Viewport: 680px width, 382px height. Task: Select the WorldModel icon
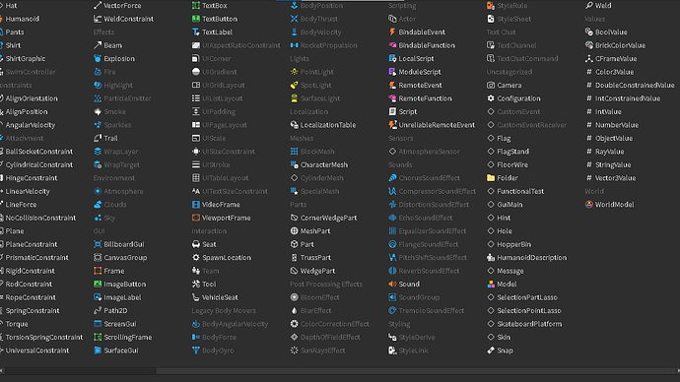click(589, 205)
